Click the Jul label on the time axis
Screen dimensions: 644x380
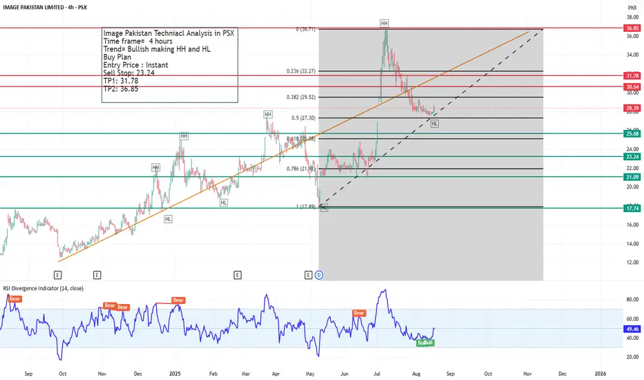[x=377, y=374]
